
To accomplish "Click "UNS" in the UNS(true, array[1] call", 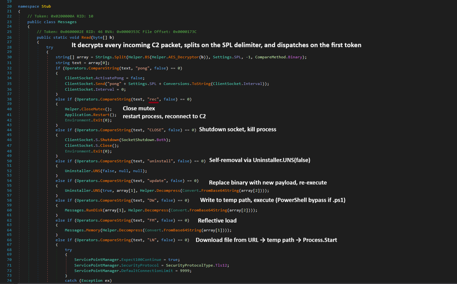I will point(97,190).
